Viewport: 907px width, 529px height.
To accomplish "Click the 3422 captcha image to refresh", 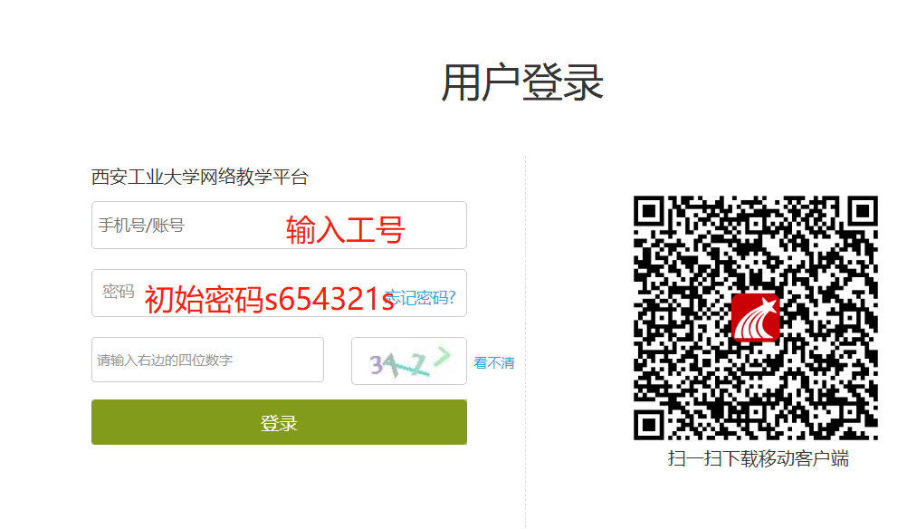I will click(x=409, y=361).
